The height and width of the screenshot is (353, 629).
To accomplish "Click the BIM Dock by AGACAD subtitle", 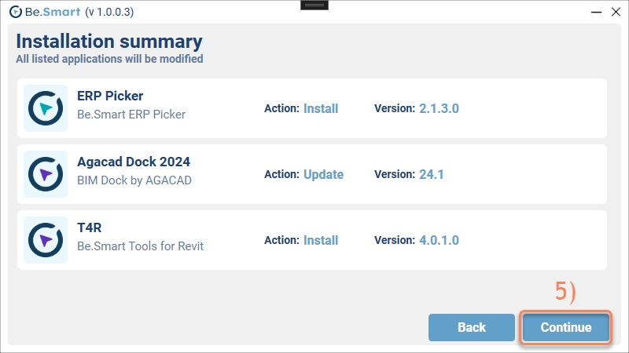I will coord(134,180).
